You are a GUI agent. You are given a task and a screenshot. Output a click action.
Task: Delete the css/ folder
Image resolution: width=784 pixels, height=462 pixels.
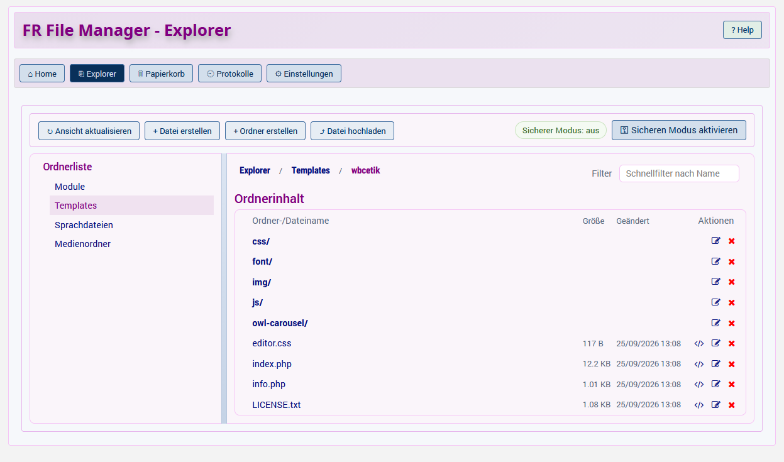(731, 241)
